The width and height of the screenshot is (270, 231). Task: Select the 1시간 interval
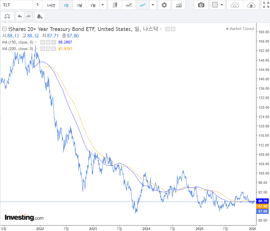pos(51,5)
